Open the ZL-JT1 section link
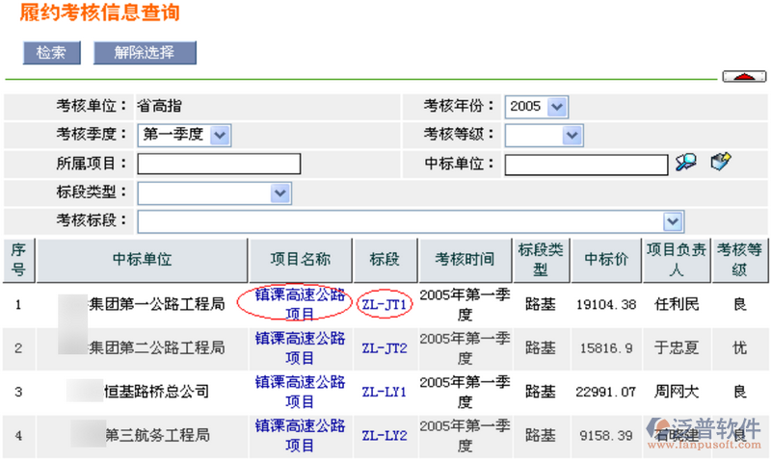Screen dimensions: 771x460 pos(385,305)
